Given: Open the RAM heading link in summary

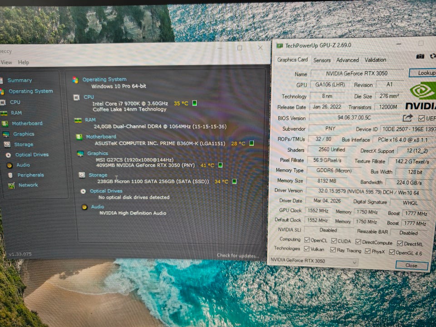Looking at the screenshot, I should click(x=90, y=120).
